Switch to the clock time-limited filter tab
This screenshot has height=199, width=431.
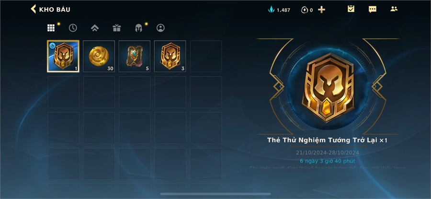click(x=73, y=28)
